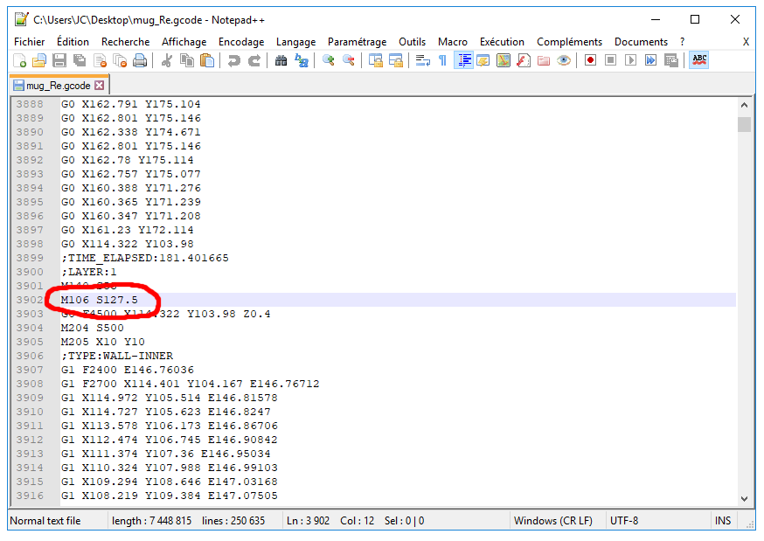764x541 pixels.
Task: Toggle file monitoring eye icon
Action: [x=564, y=60]
